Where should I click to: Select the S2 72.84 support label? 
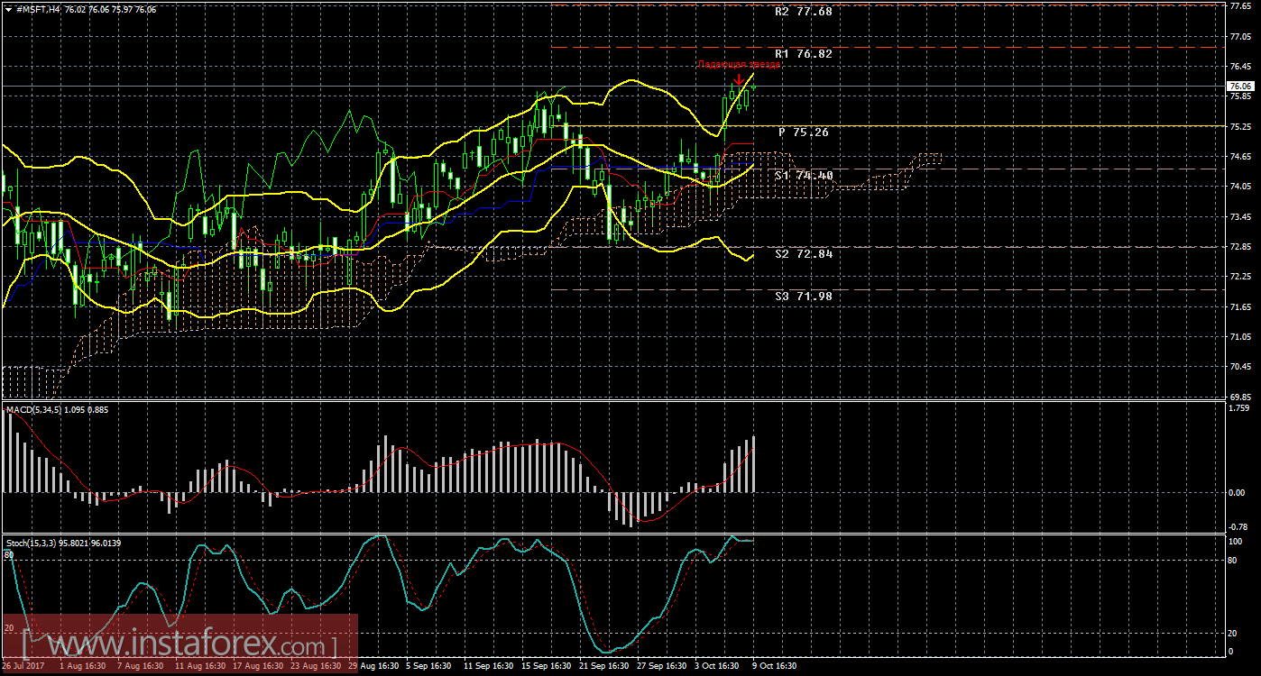coord(803,254)
